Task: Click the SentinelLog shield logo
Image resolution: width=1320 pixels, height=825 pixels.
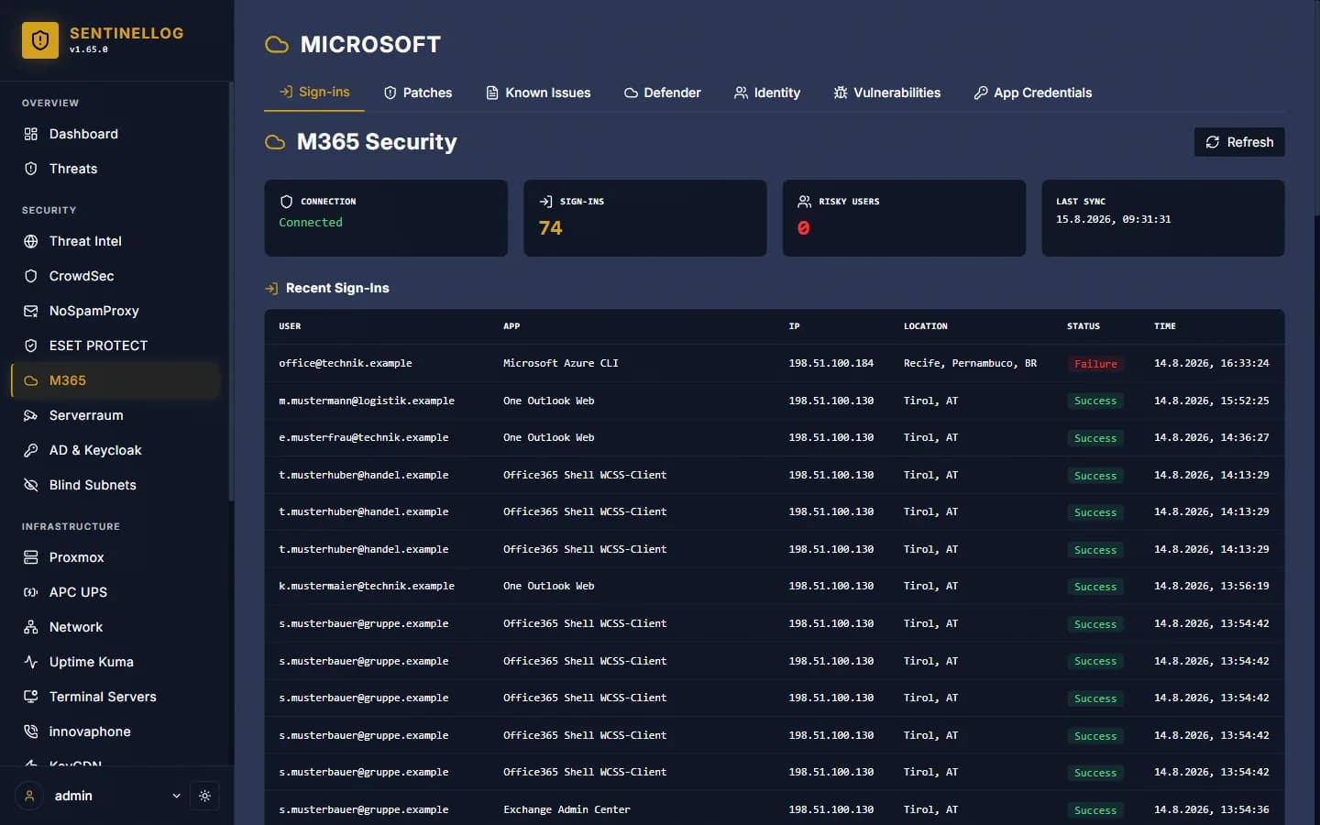Action: (40, 40)
